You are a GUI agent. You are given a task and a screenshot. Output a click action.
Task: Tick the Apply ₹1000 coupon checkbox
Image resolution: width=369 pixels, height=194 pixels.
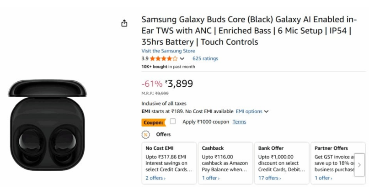(173, 121)
